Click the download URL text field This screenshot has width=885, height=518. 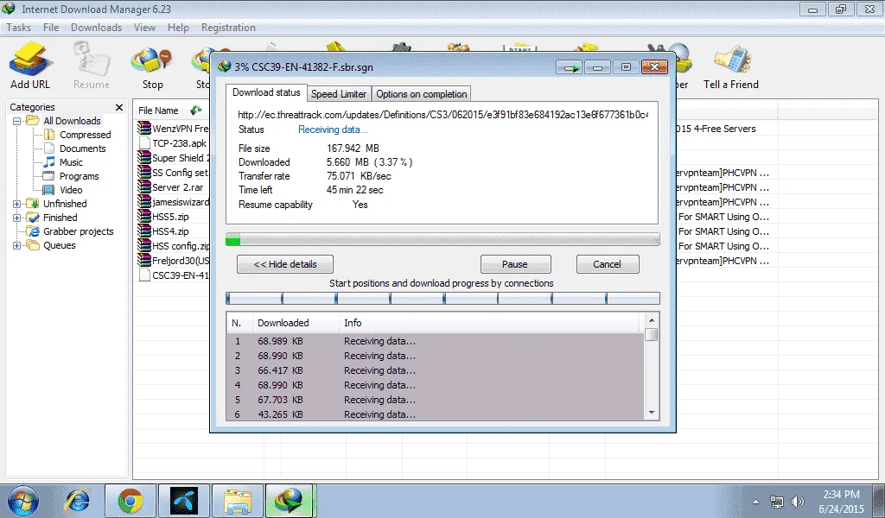click(442, 115)
